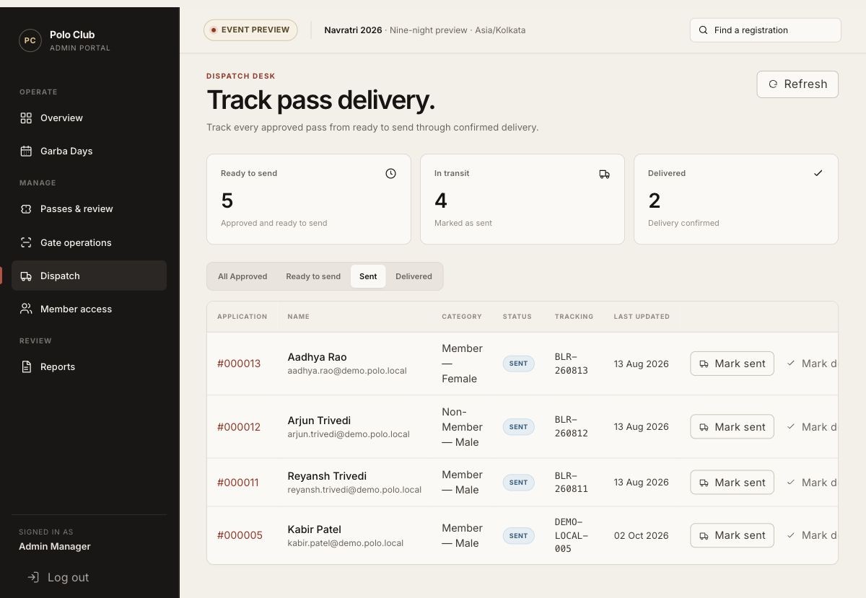Viewport: 866px width, 598px height.
Task: Click the search magnifier icon
Action: click(703, 30)
